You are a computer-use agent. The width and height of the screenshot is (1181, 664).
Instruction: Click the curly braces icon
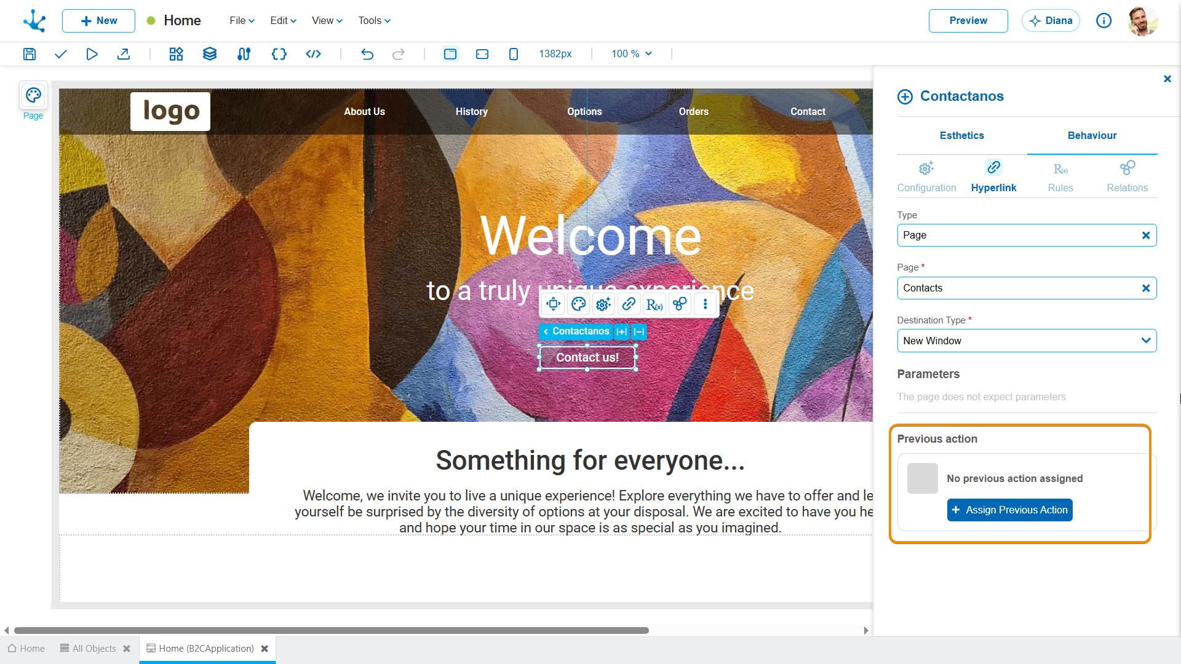(279, 54)
